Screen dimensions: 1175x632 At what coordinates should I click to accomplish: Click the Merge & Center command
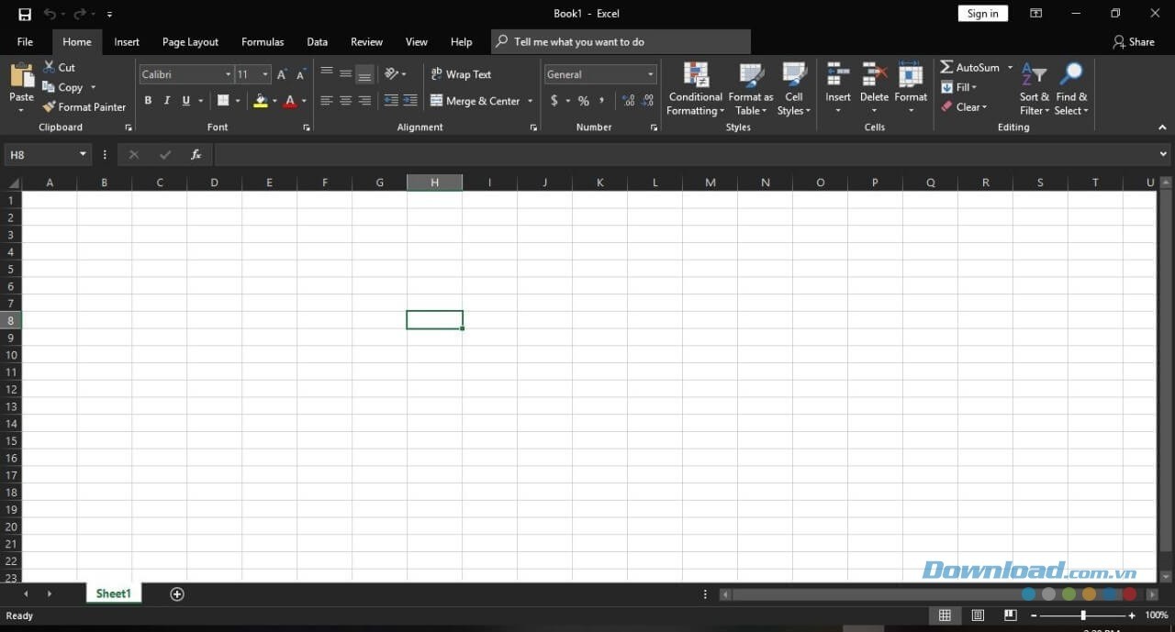pyautogui.click(x=476, y=100)
